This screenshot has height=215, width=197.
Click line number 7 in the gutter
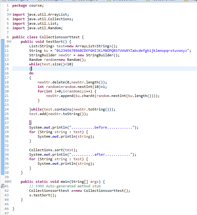pos(8,33)
